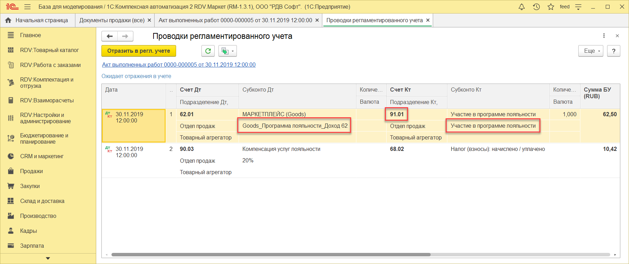Select the 90.03 debit account row
This screenshot has width=629, height=264.
coord(187,149)
